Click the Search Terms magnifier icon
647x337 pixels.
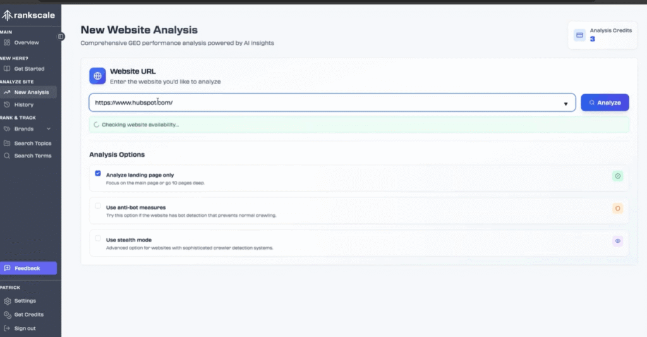(x=7, y=156)
